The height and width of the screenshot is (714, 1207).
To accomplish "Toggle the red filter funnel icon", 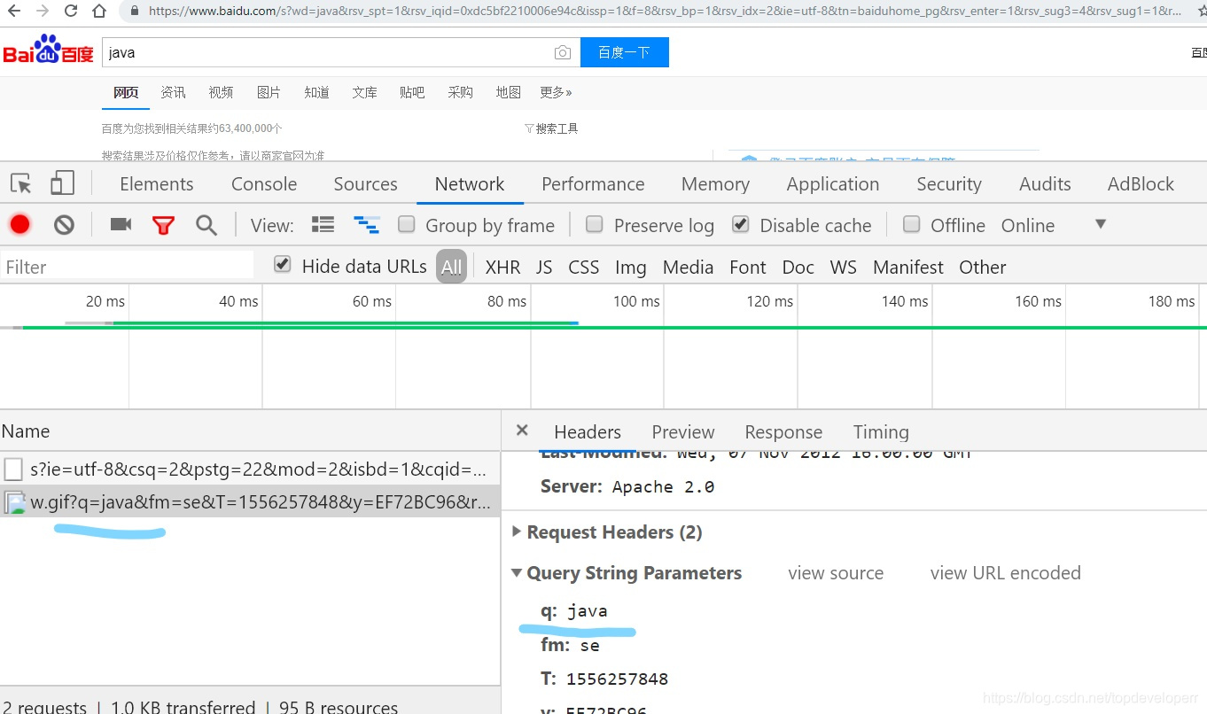I will pyautogui.click(x=163, y=225).
